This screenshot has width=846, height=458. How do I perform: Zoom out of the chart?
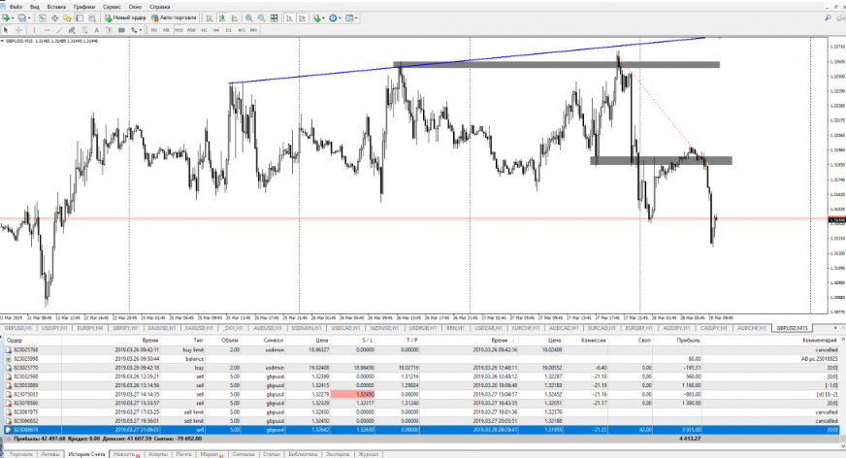(261, 17)
